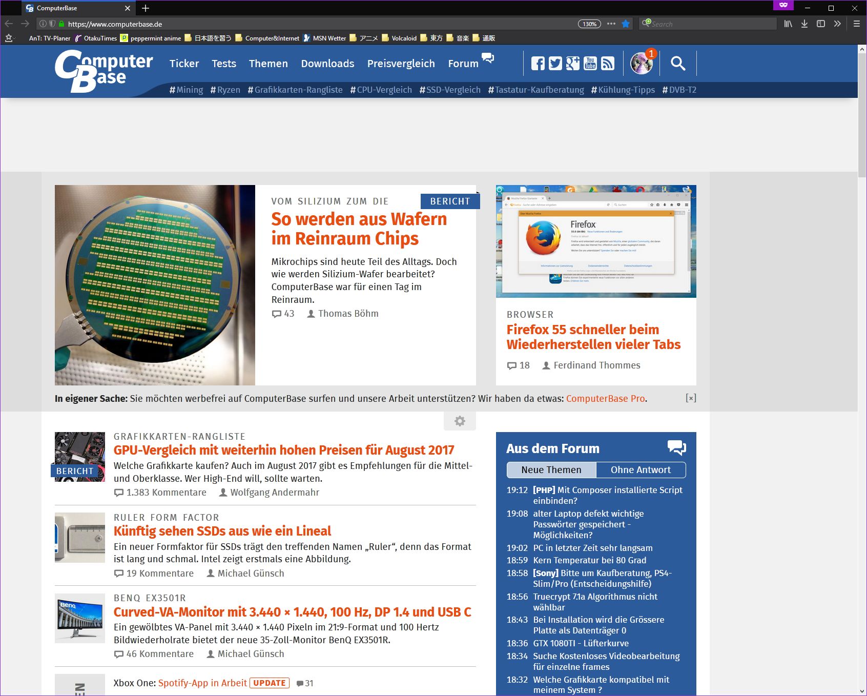This screenshot has width=867, height=696.
Task: Open site search magnifier icon
Action: (x=678, y=64)
